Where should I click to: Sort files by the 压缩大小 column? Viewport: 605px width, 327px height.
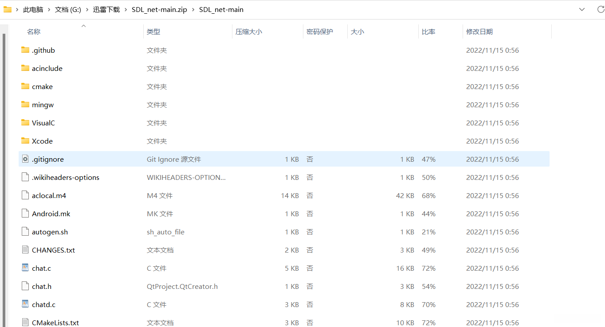(x=249, y=31)
